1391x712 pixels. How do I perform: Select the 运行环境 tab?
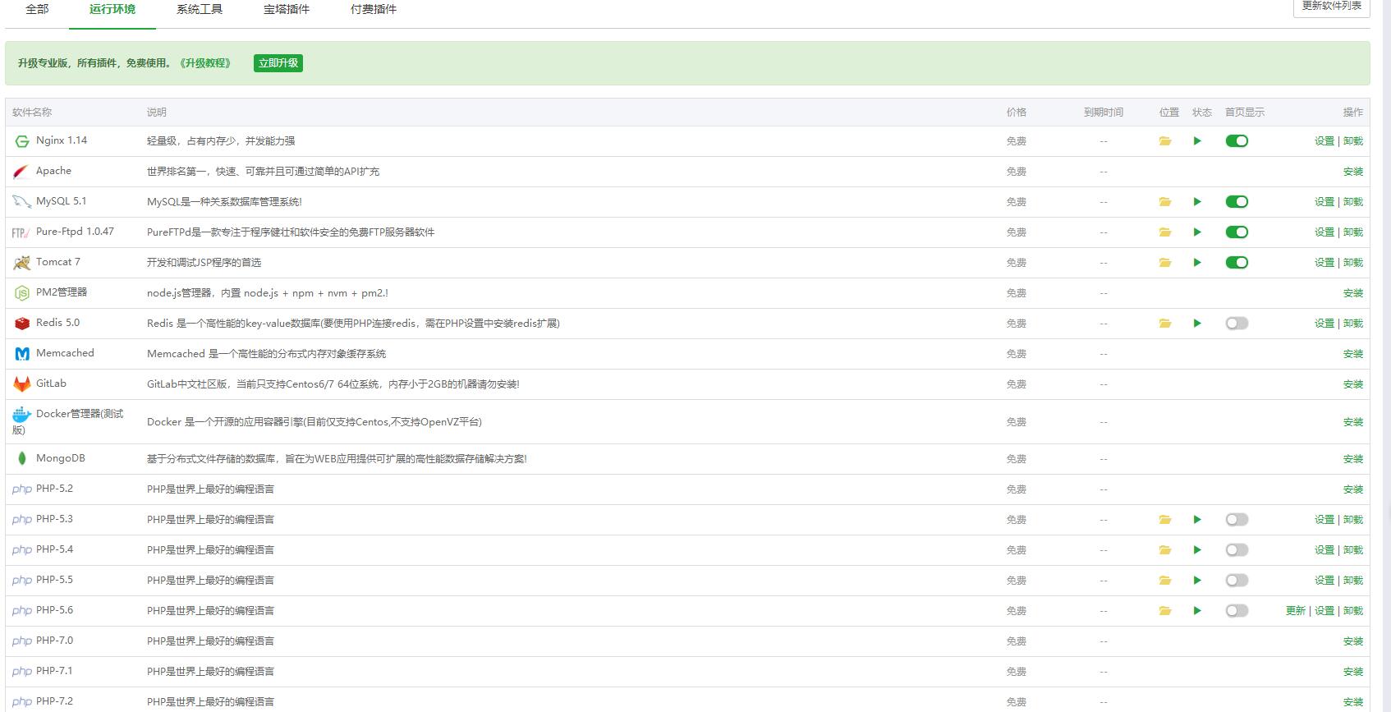coord(112,9)
